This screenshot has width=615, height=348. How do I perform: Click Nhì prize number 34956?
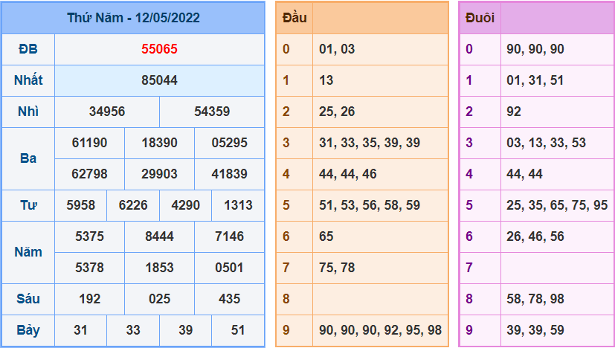(107, 112)
